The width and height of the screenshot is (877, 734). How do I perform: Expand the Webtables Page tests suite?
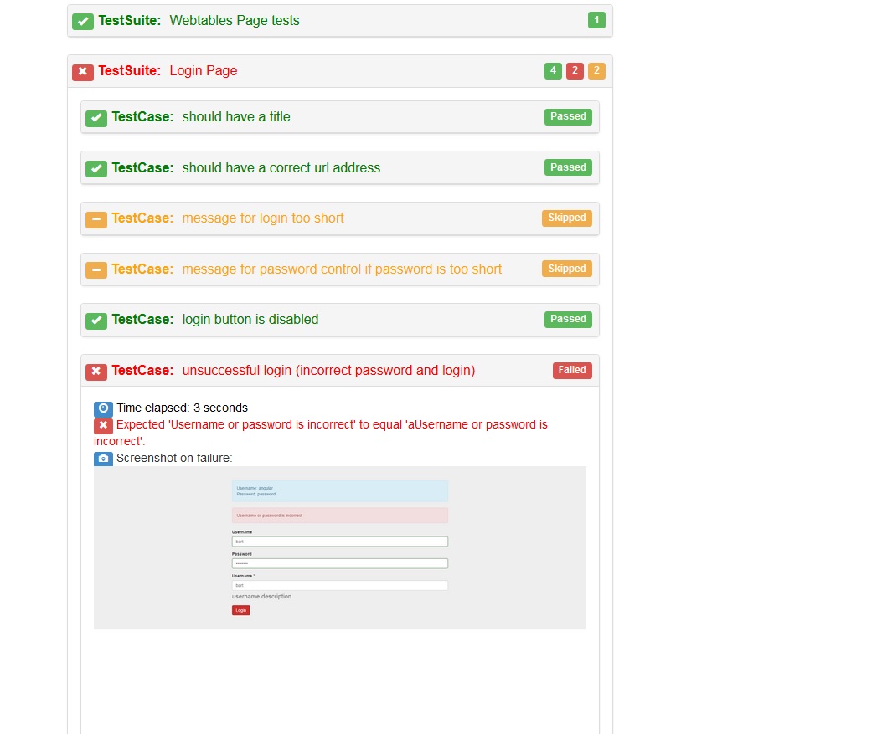coord(234,21)
